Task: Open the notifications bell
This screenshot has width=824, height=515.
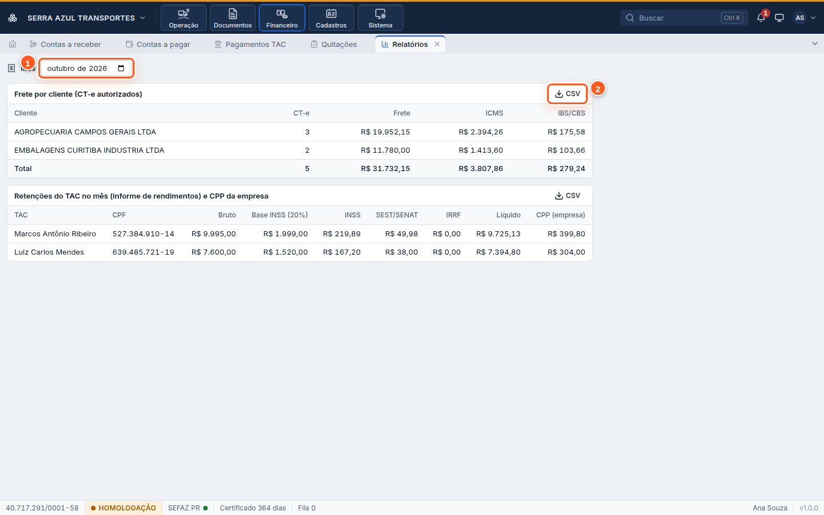Action: pyautogui.click(x=761, y=18)
